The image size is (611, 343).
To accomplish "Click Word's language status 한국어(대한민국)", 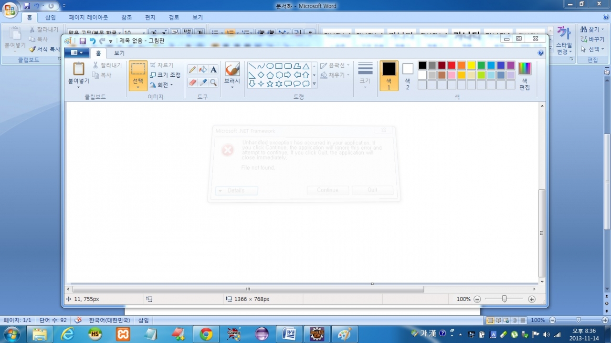I will (x=109, y=321).
